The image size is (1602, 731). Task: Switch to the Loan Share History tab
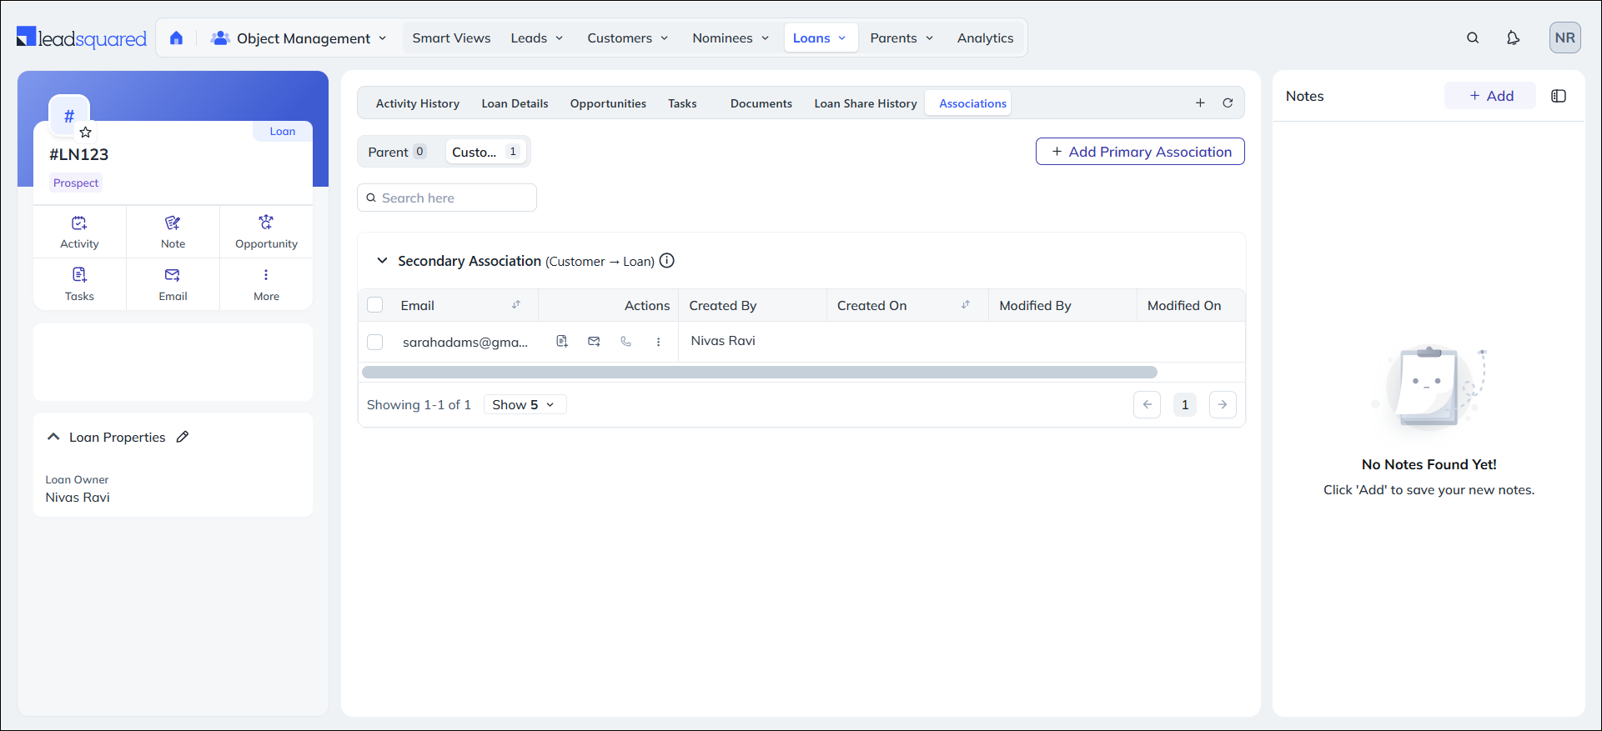[x=866, y=103]
